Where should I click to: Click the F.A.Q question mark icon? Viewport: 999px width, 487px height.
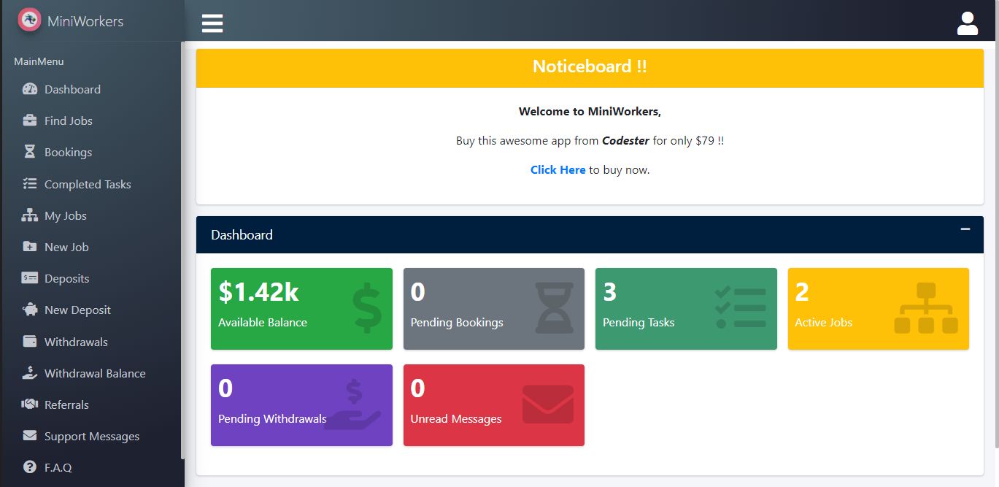coord(30,467)
